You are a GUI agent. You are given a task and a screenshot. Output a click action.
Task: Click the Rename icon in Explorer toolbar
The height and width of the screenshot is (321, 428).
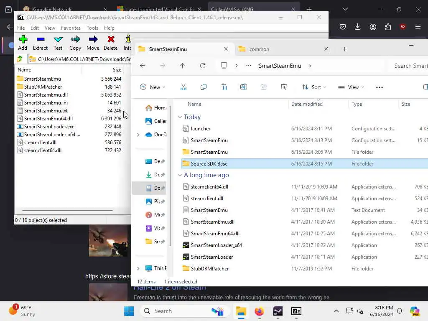244,87
